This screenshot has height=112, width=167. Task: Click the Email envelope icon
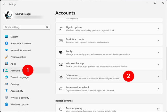[x=61, y=41]
